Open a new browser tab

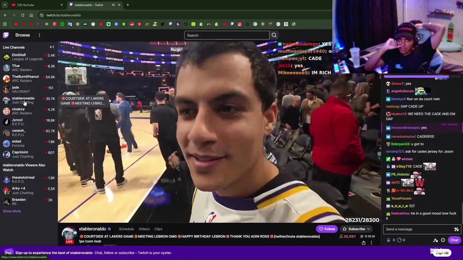point(128,5)
